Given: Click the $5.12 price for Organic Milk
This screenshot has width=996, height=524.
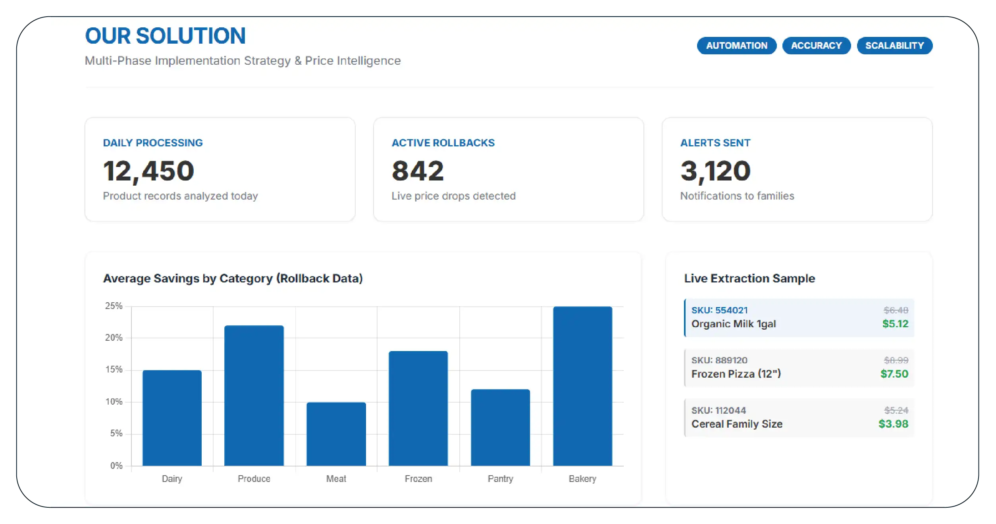Looking at the screenshot, I should (895, 324).
